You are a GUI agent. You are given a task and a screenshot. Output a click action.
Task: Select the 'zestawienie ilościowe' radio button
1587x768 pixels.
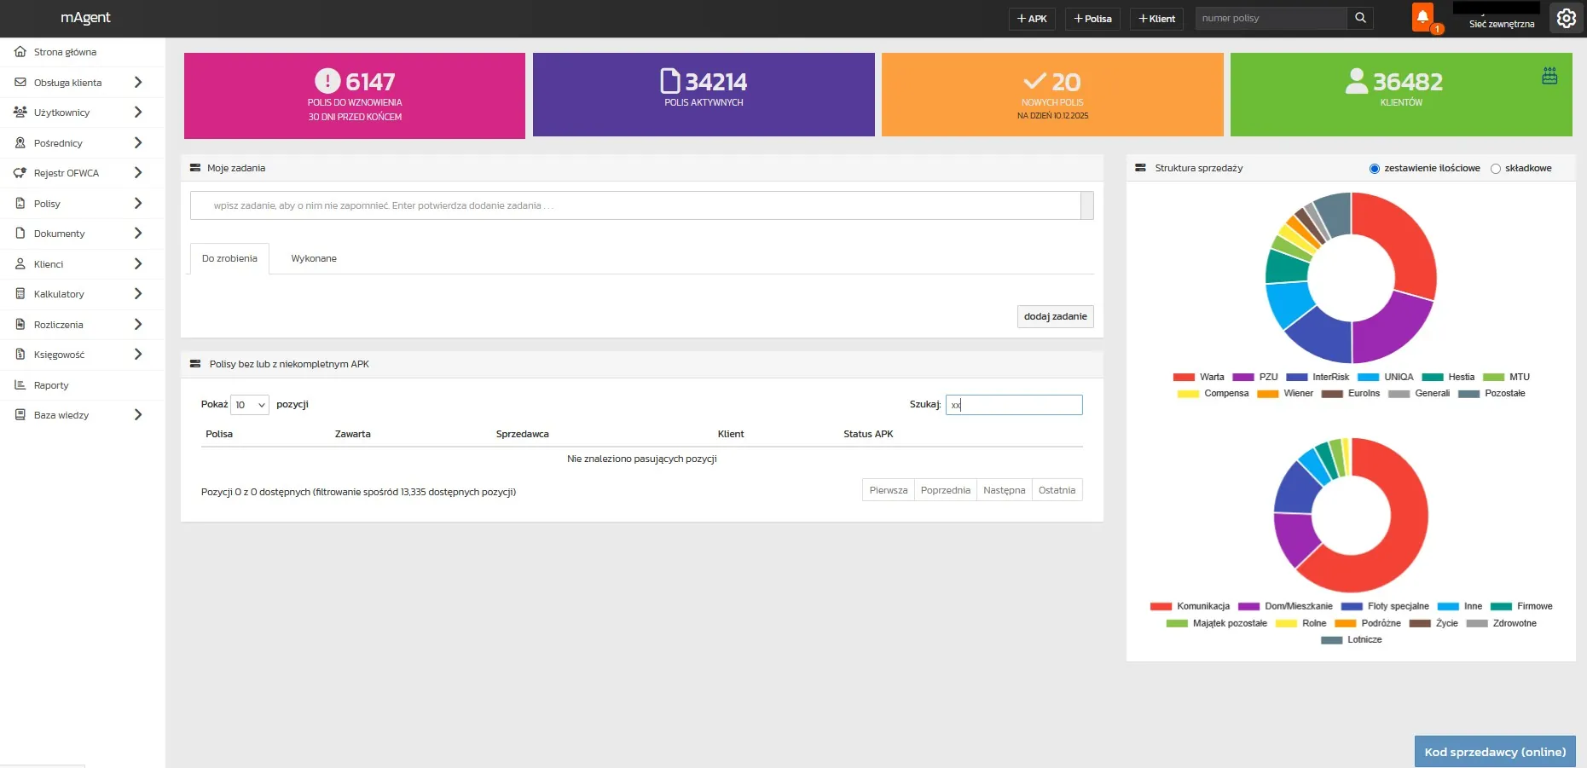tap(1374, 169)
